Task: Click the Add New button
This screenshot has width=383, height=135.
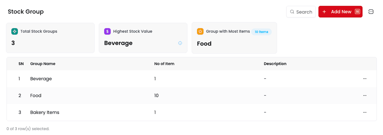Action: (x=340, y=12)
